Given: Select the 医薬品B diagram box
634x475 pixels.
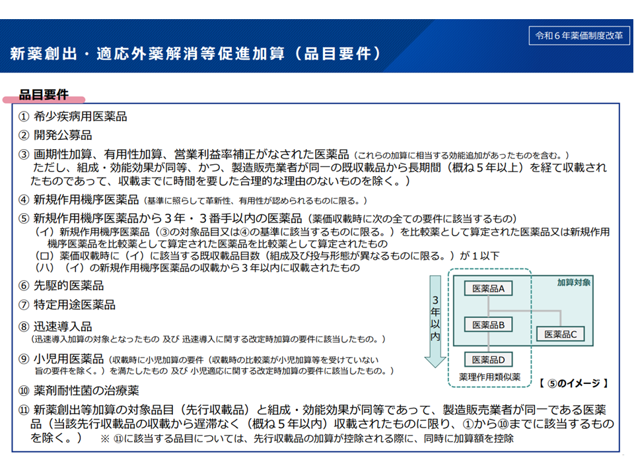Looking at the screenshot, I should (x=489, y=325).
